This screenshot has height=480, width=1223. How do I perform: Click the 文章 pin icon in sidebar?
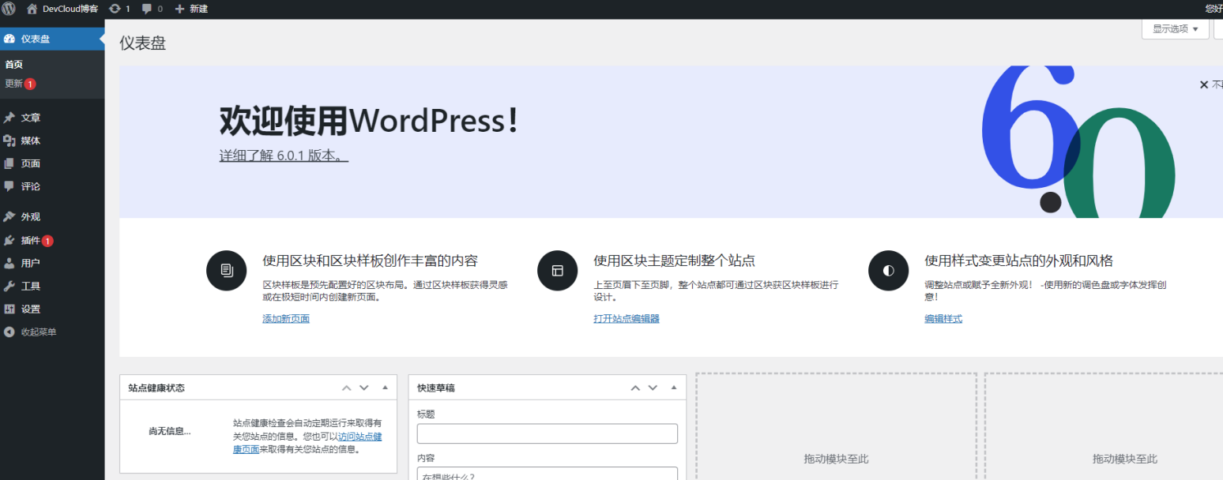click(9, 118)
